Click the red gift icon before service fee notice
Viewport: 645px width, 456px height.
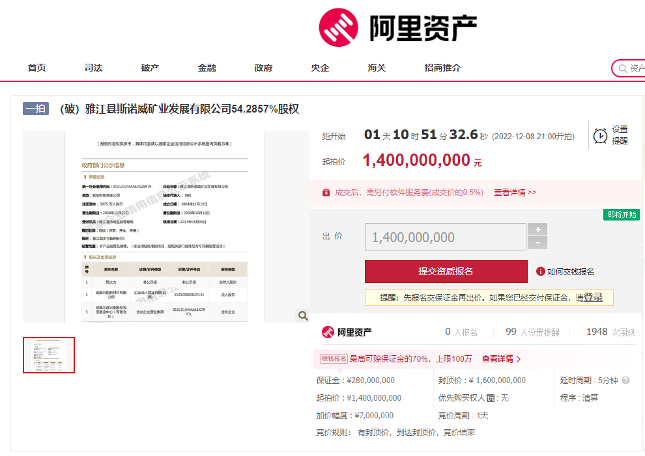[326, 193]
